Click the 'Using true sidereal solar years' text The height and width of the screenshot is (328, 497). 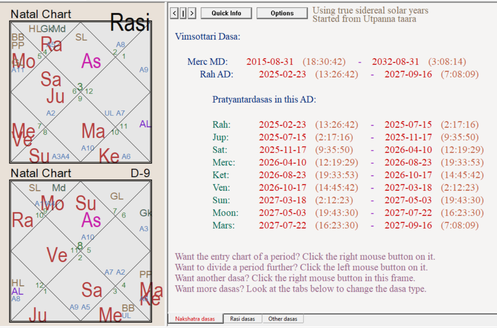[370, 10]
